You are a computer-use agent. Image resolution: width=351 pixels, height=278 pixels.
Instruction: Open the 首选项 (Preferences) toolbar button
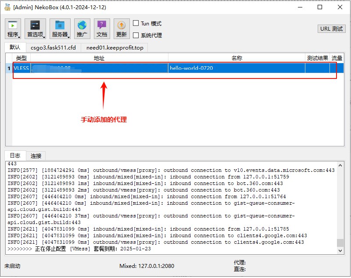coord(35,29)
